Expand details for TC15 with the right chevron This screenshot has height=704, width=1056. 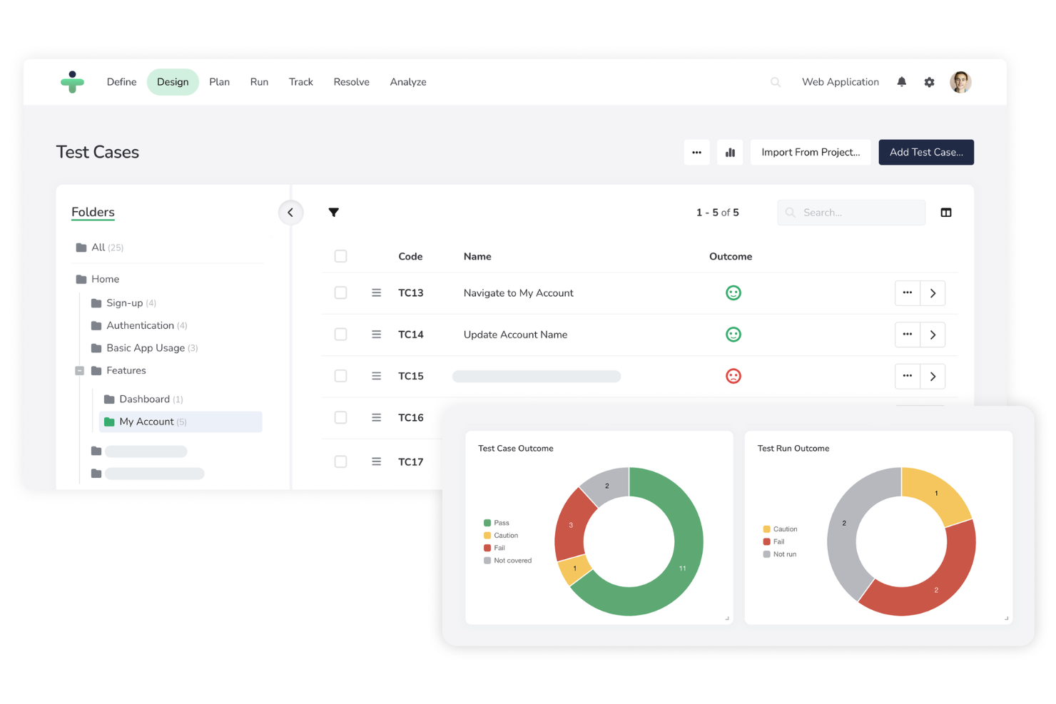point(933,376)
